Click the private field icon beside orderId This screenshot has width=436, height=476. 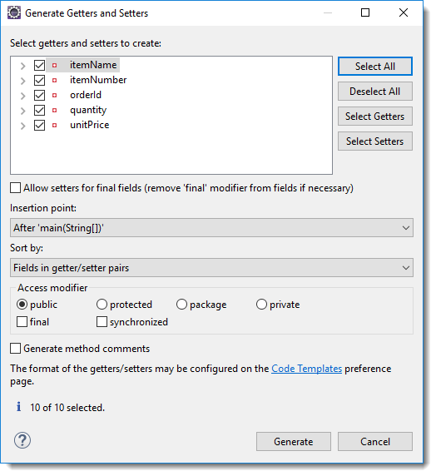pyautogui.click(x=54, y=96)
